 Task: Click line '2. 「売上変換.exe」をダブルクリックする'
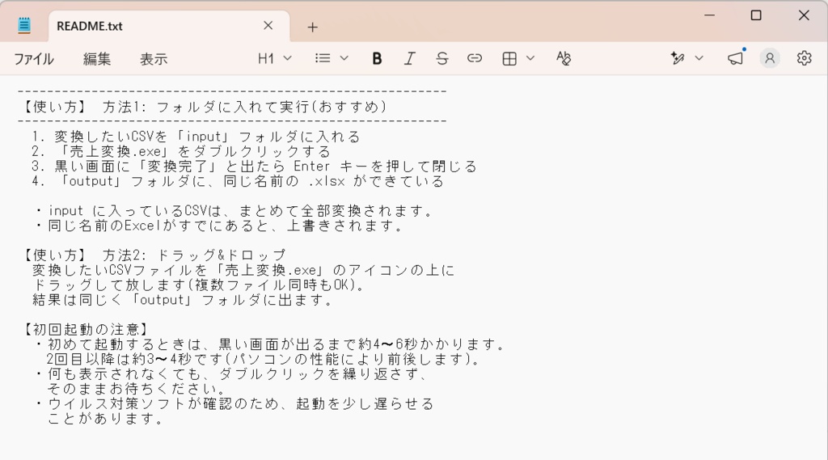pyautogui.click(x=181, y=151)
